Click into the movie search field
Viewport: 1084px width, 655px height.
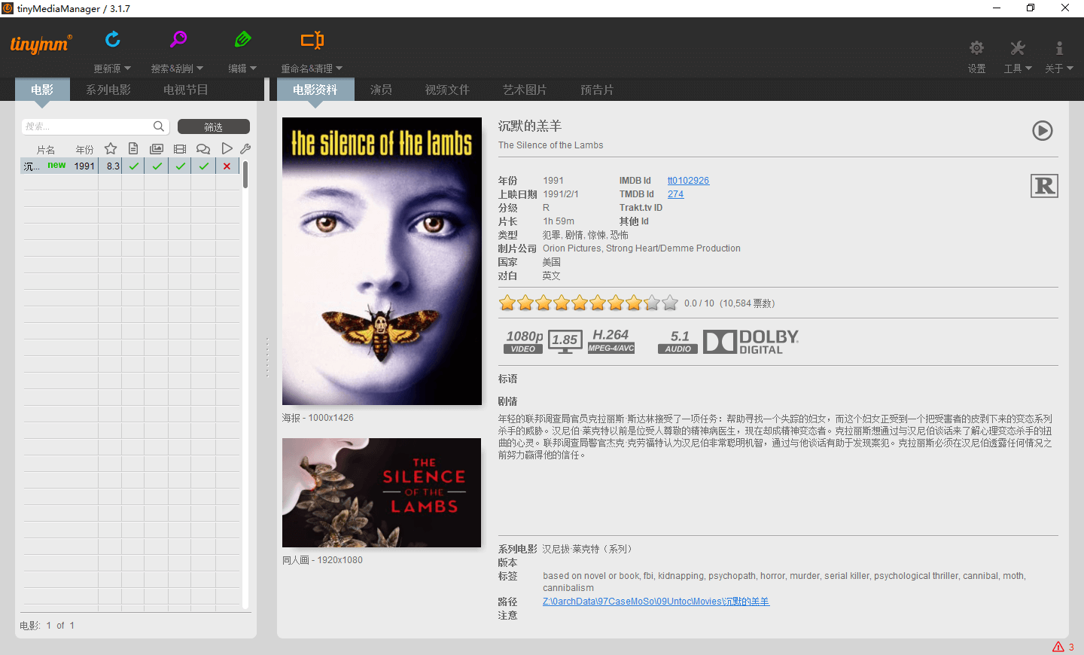click(87, 126)
